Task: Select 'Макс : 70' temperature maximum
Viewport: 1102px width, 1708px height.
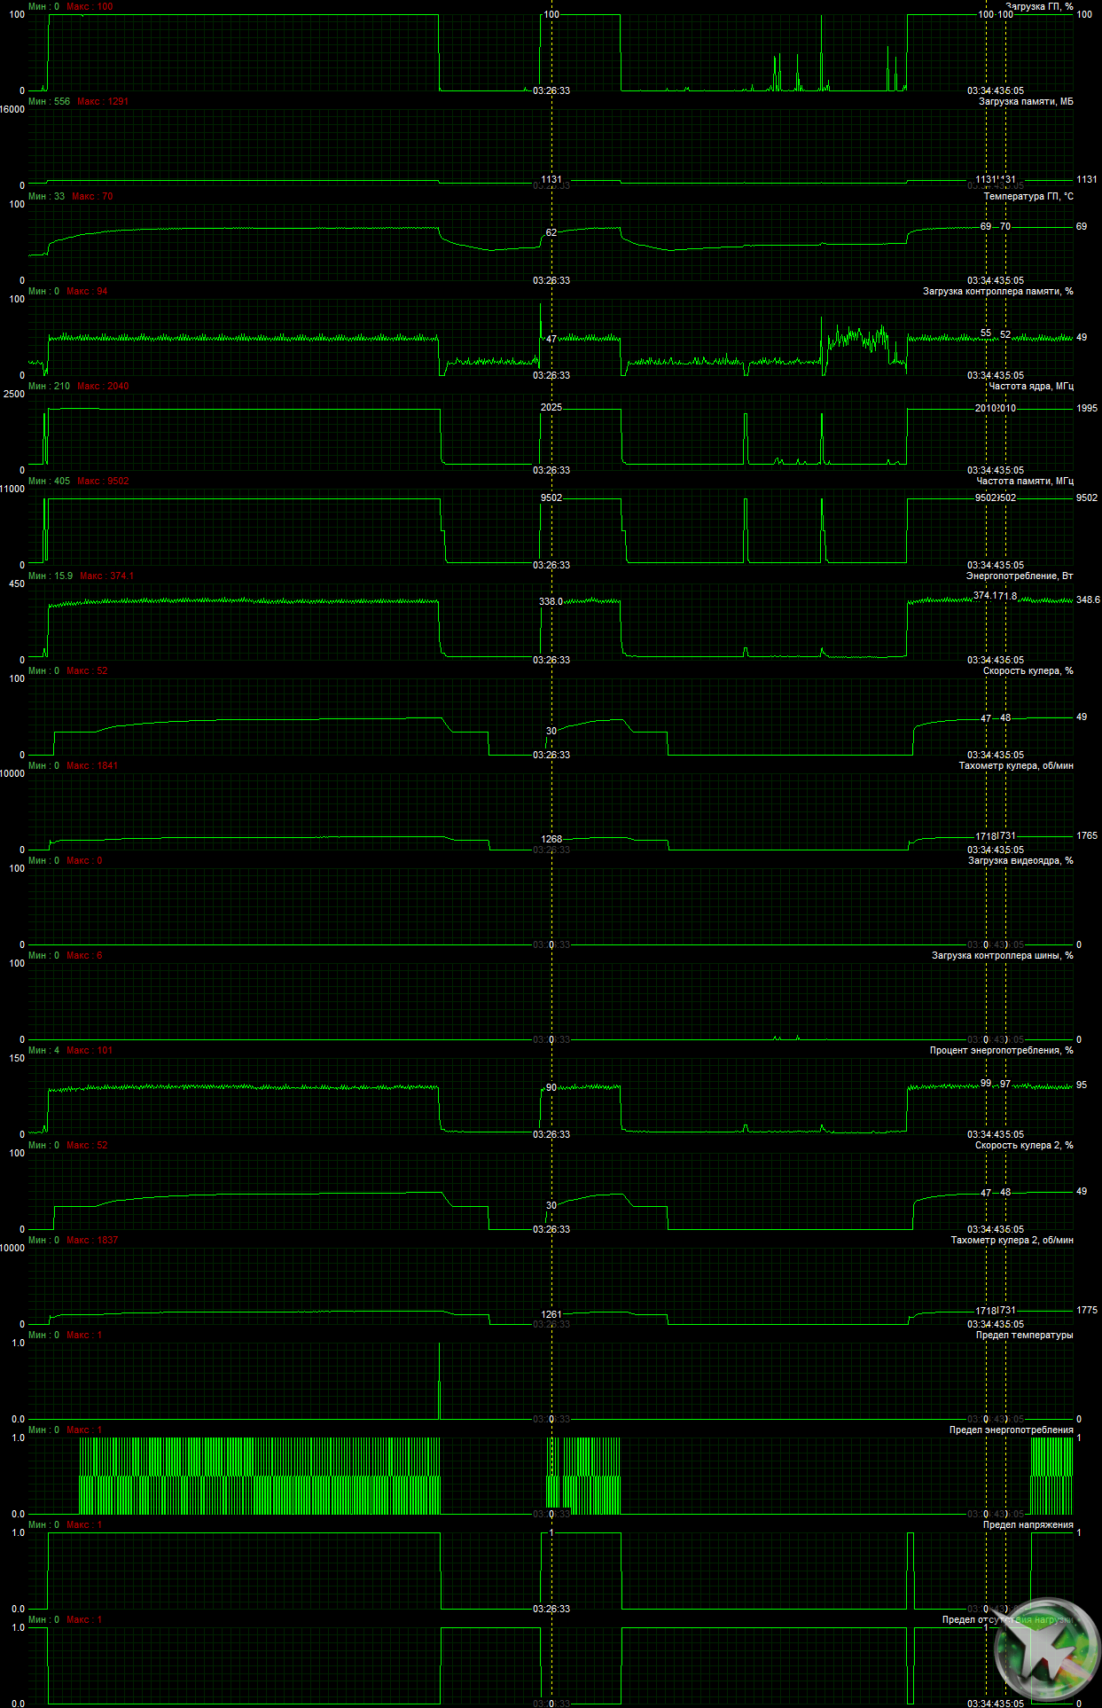Action: 92,196
